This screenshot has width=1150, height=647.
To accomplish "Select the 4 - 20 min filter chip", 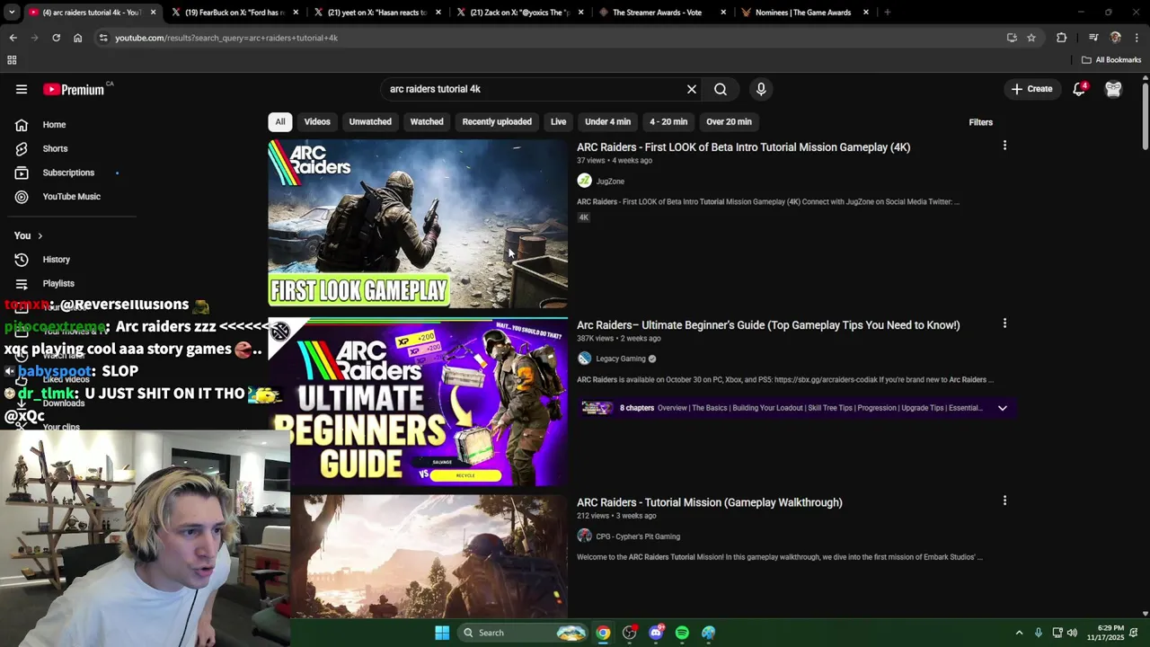I will [668, 121].
